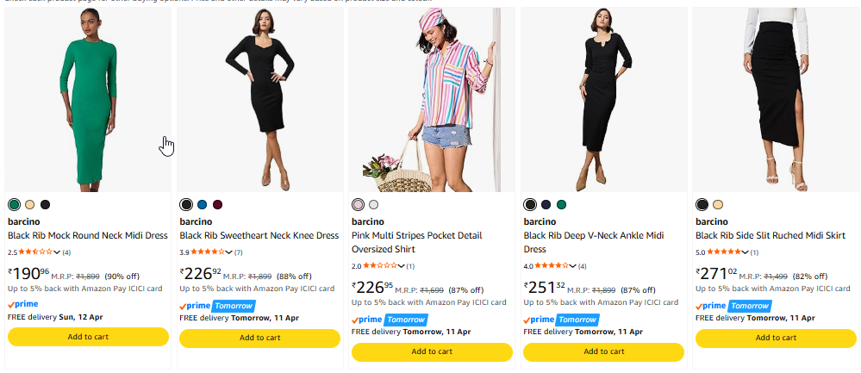Select beige swatch on Side Slit Ruched Skirt
The image size is (861, 373).
point(718,205)
